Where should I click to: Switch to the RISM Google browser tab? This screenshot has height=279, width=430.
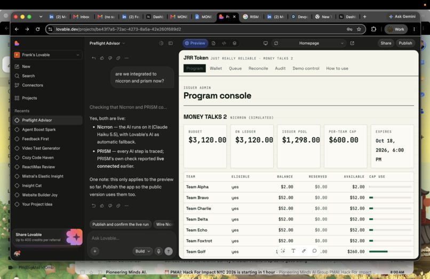tap(251, 17)
